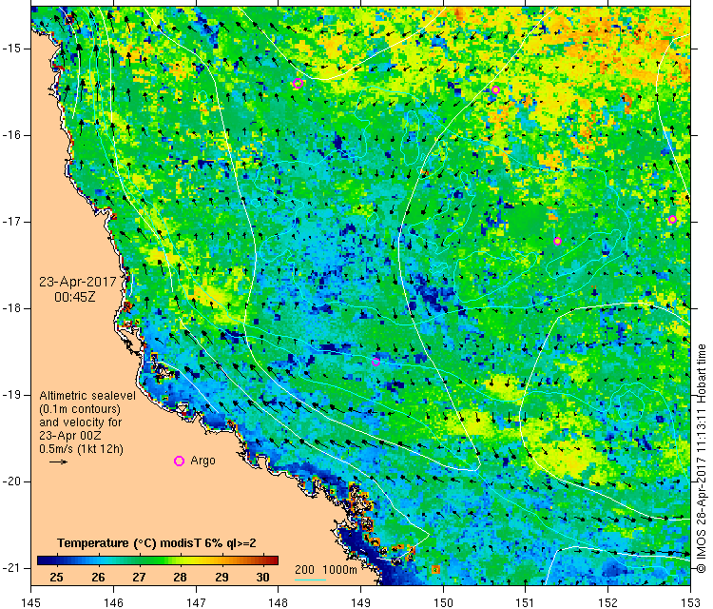
Task: Click the longitude axis label '146'
Action: [x=113, y=602]
